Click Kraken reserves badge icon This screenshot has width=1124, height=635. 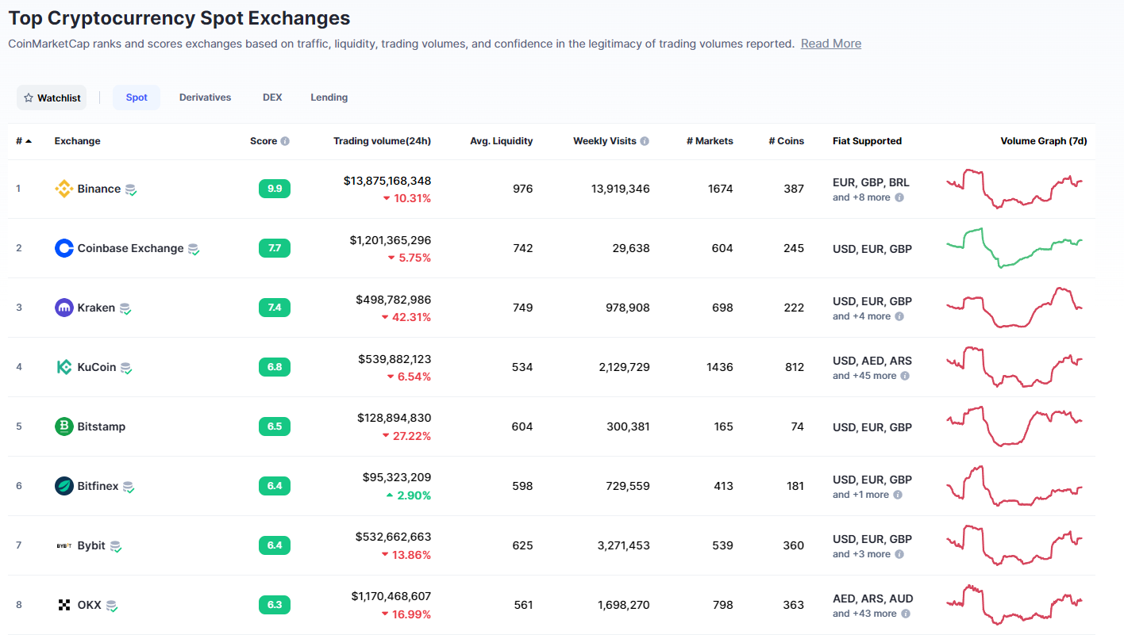(125, 308)
